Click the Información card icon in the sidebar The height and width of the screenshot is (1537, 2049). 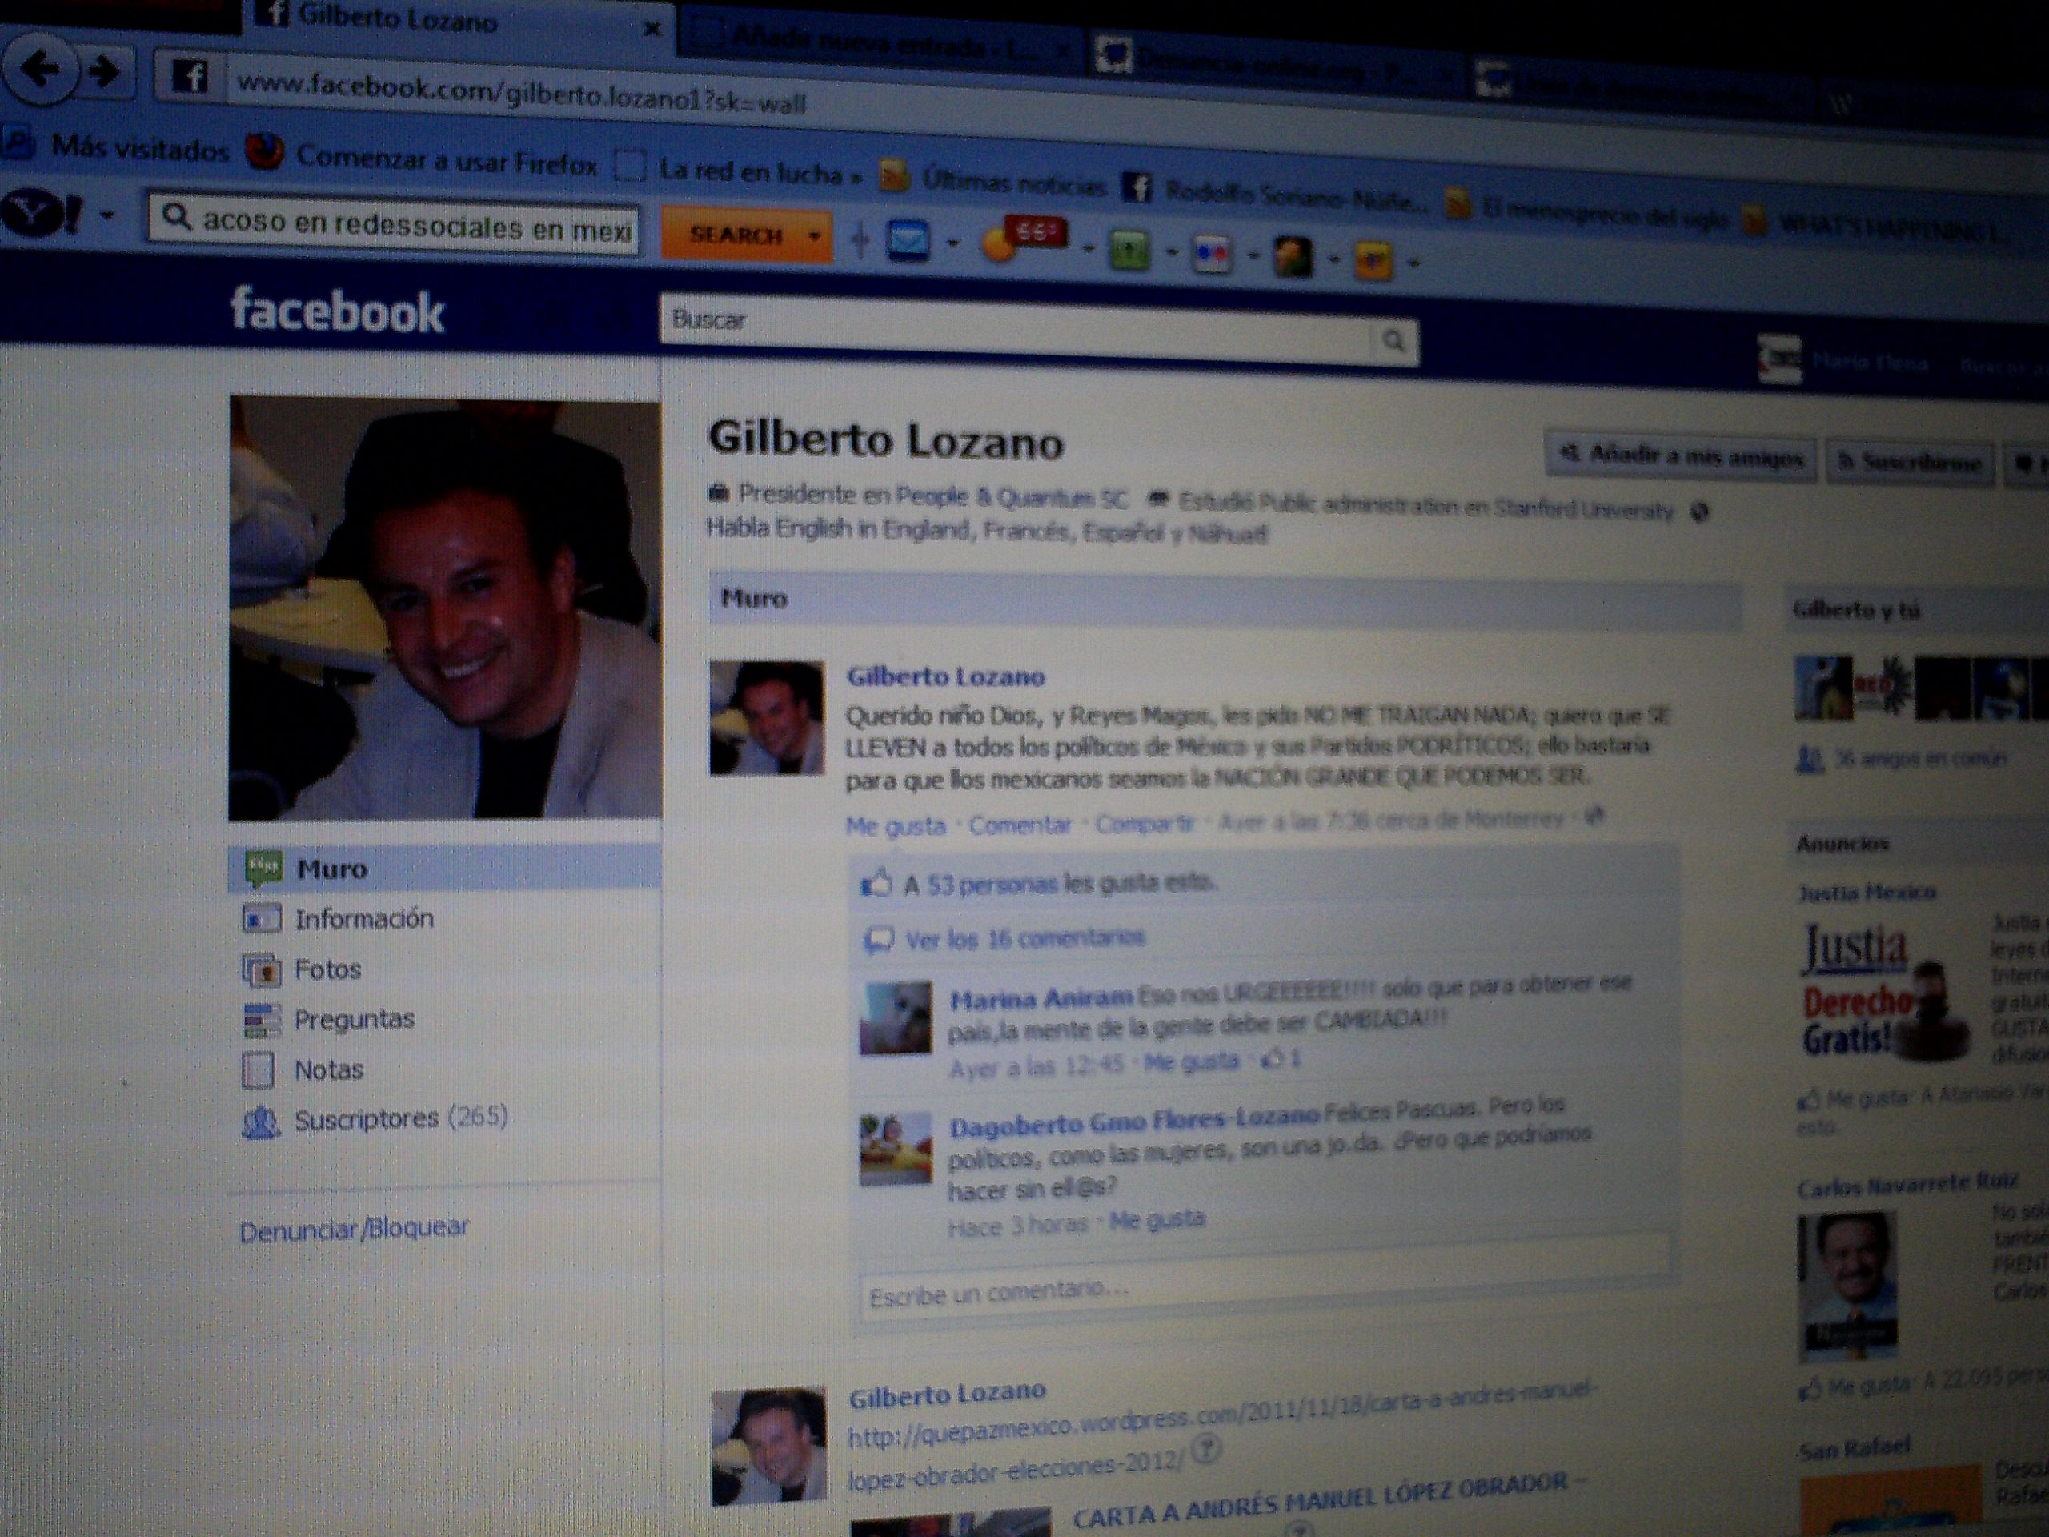pyautogui.click(x=261, y=918)
